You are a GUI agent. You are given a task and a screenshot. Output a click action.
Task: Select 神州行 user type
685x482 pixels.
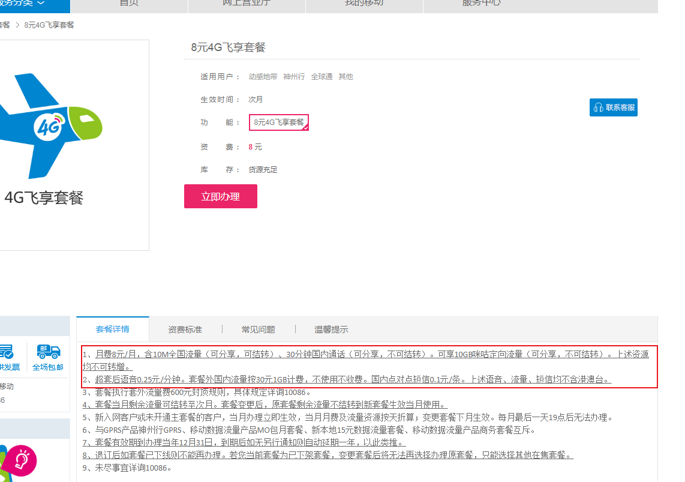click(293, 76)
